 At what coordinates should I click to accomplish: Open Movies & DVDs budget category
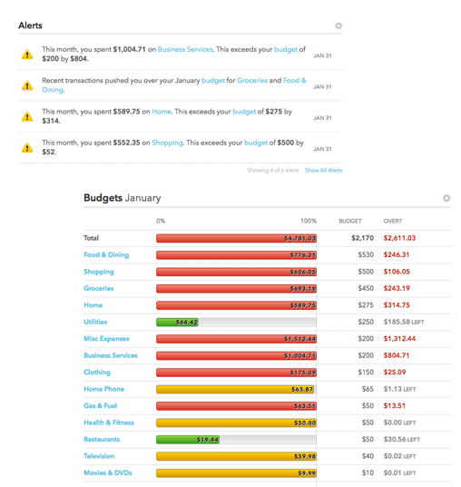click(108, 472)
